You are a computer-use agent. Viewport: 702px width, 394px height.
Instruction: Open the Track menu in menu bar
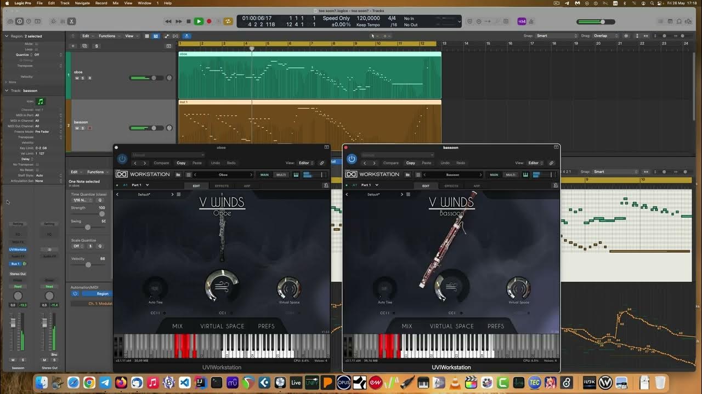[x=65, y=3]
